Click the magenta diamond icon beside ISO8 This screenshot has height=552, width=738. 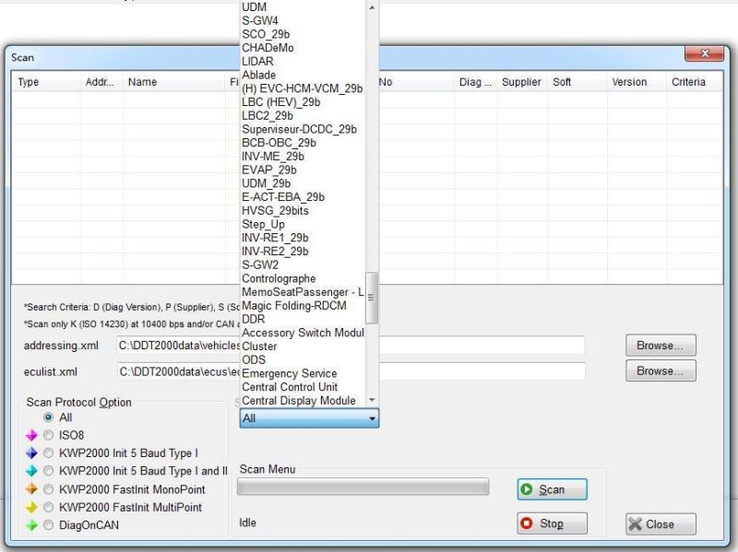point(31,435)
